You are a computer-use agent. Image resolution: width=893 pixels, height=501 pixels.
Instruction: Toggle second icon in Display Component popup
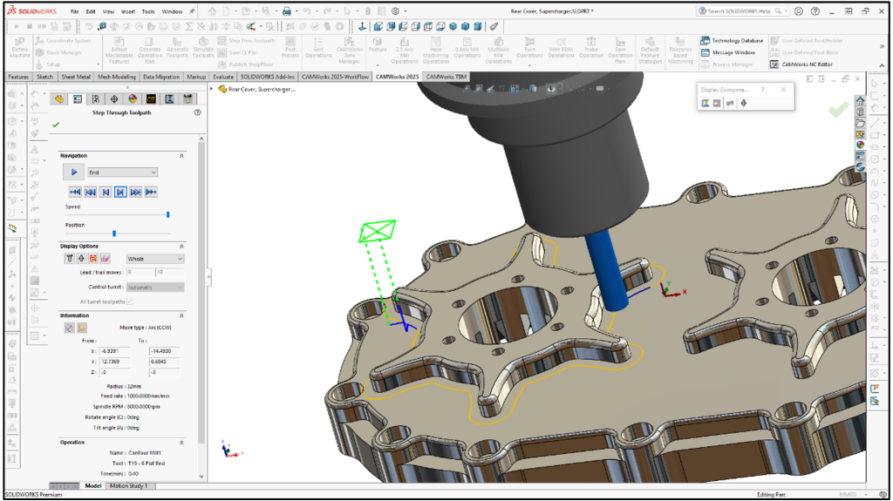pyautogui.click(x=717, y=103)
